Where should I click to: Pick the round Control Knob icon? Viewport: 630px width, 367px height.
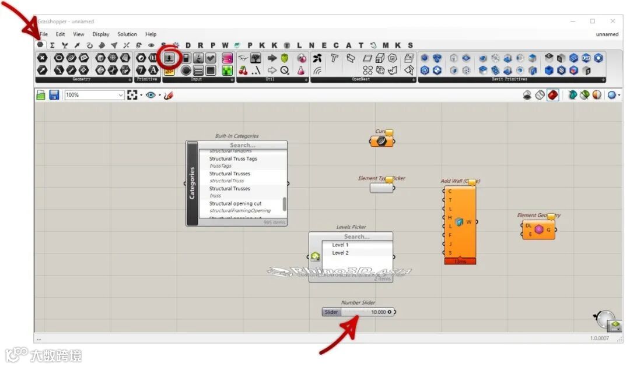point(185,71)
